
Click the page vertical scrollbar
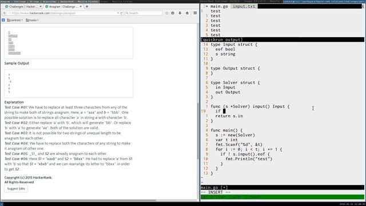198,131
